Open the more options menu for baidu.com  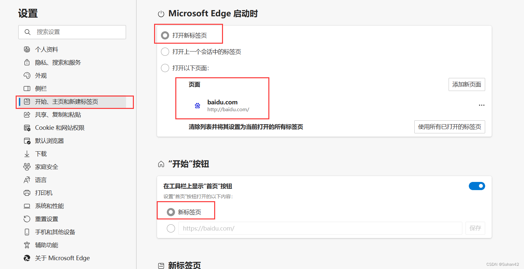[x=482, y=105]
